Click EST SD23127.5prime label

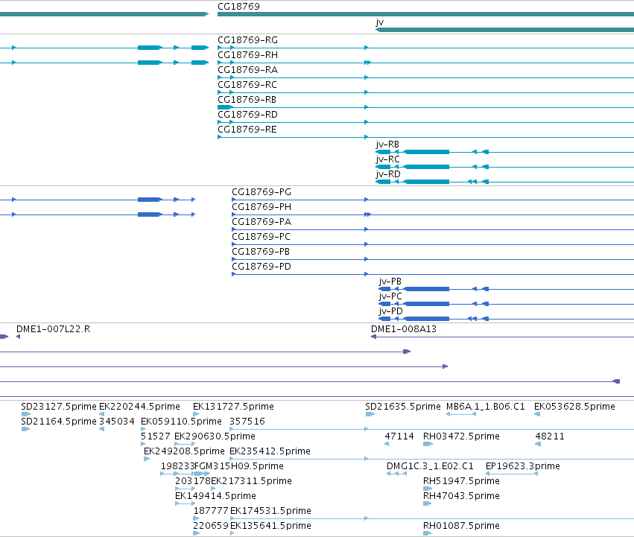click(x=59, y=407)
